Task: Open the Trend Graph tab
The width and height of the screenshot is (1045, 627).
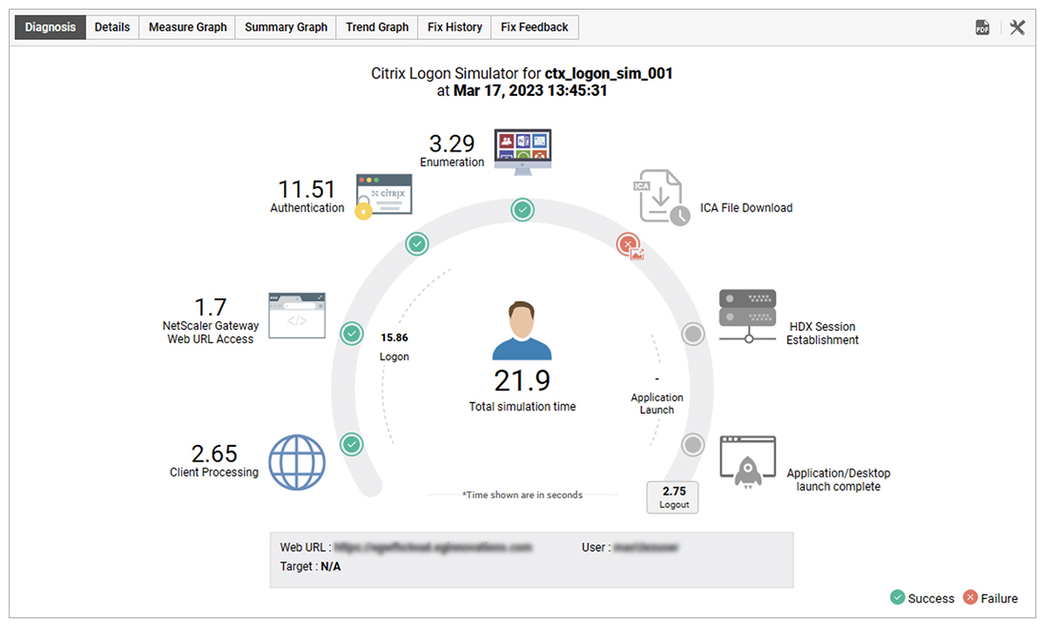Action: click(377, 27)
